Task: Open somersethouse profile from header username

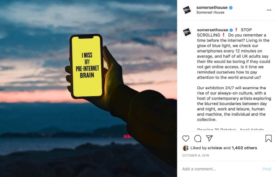Action: coord(212,8)
